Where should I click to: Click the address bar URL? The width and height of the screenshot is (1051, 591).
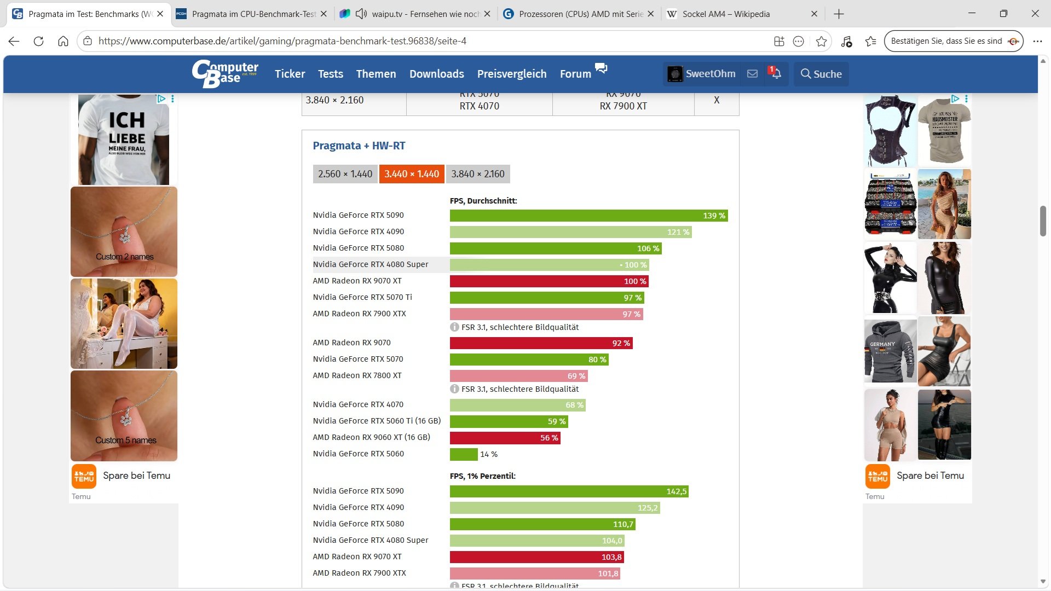(x=282, y=41)
